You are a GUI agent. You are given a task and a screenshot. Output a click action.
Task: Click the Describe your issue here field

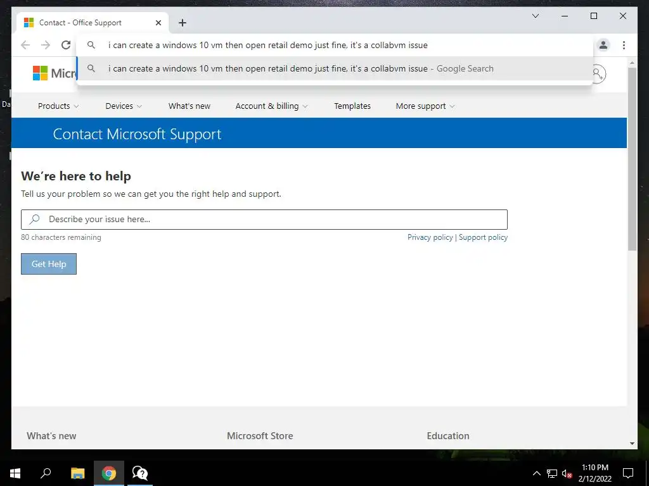point(264,220)
